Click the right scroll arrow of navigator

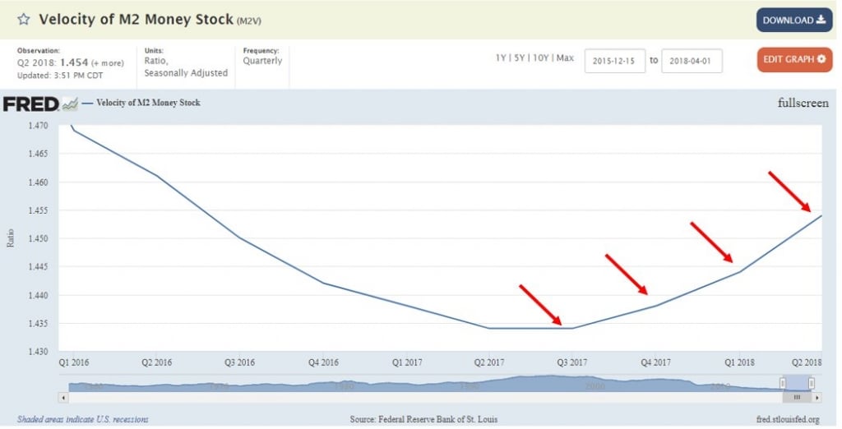point(817,397)
